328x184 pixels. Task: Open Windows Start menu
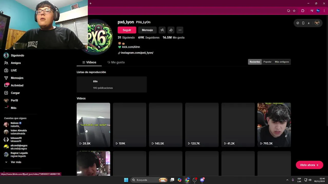pos(126,180)
